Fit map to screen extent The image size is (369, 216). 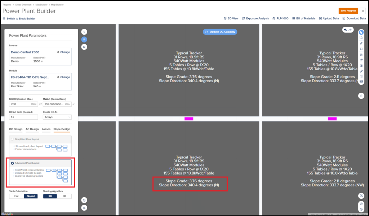pyautogui.click(x=361, y=196)
